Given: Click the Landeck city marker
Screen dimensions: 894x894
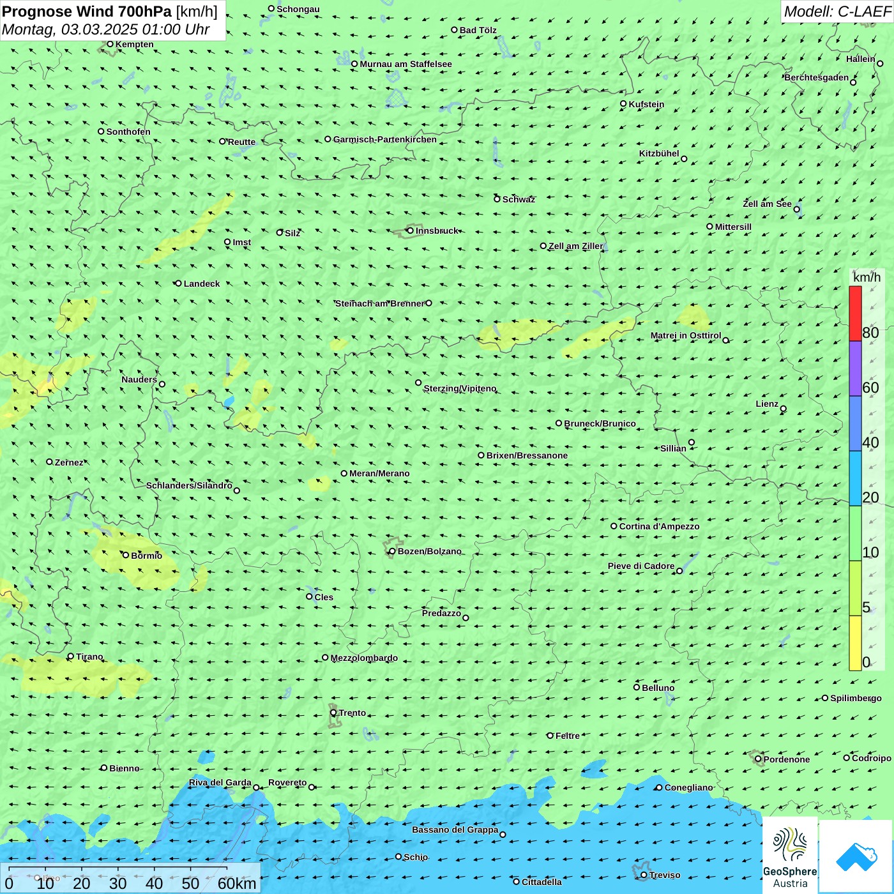Looking at the screenshot, I should coord(178,284).
